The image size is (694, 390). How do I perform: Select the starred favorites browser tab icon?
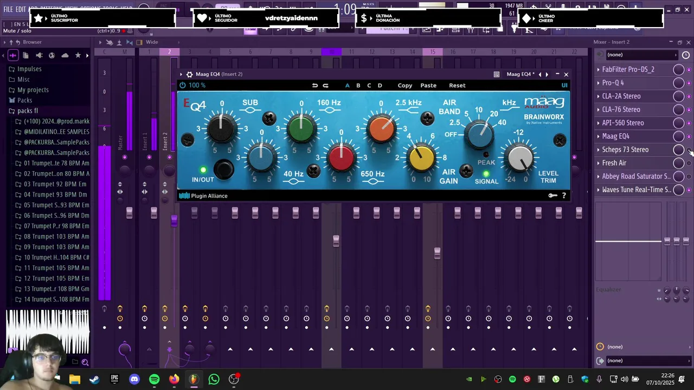tap(78, 55)
